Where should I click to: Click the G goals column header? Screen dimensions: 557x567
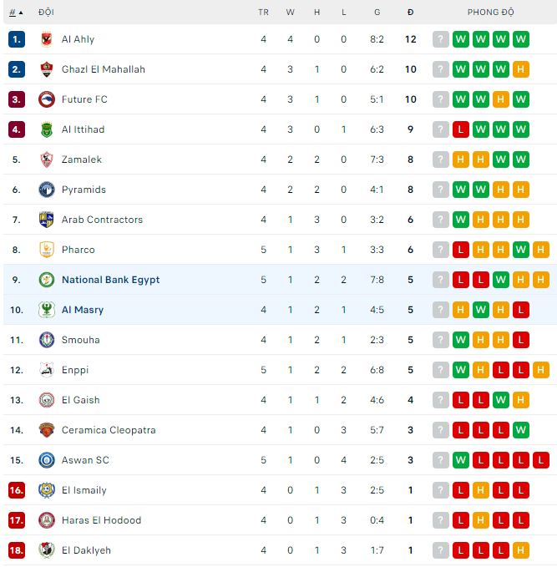[x=377, y=13]
